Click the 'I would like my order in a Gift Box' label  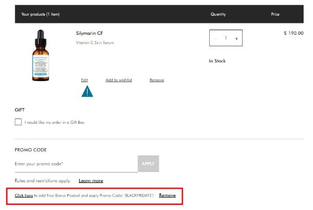[x=54, y=123]
